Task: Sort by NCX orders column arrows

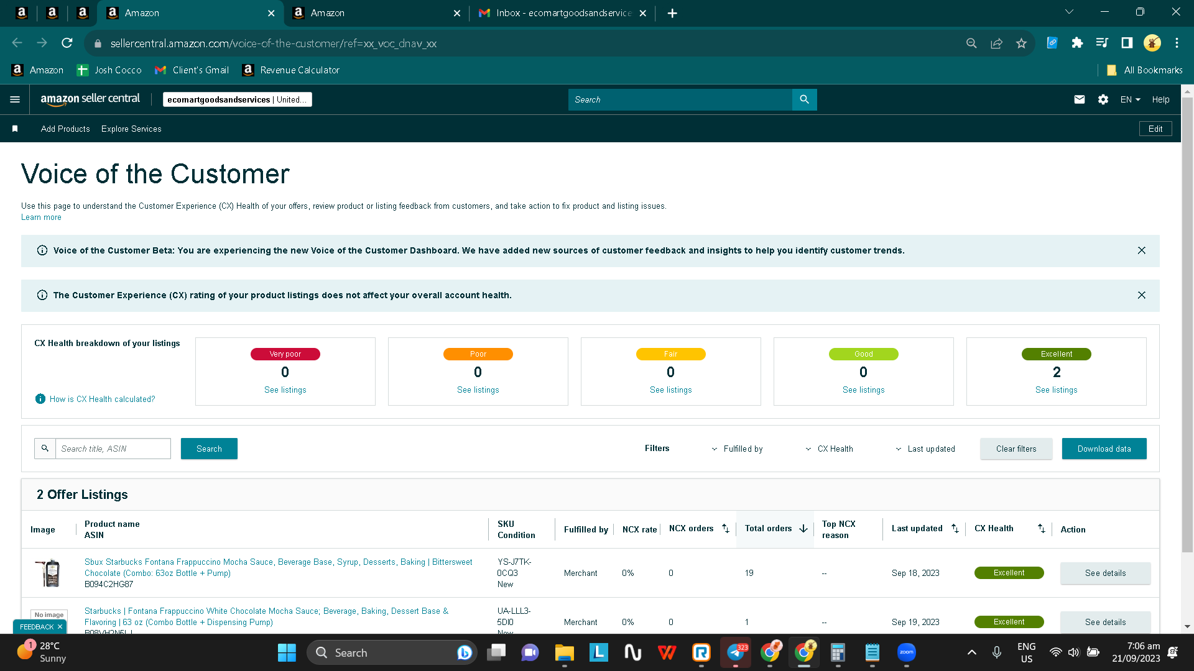Action: point(726,529)
